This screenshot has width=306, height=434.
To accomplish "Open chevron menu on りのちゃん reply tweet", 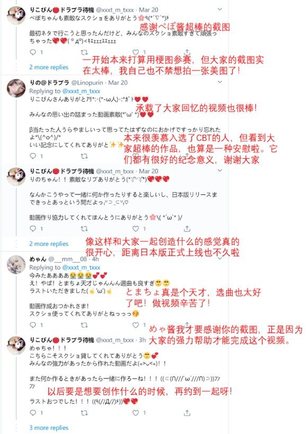I will click(x=220, y=170).
